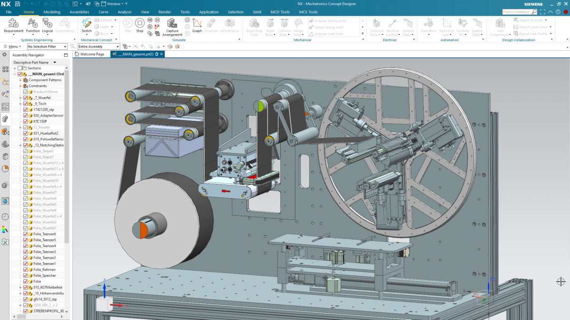Open the Logical tool
570x320 pixels.
pos(47,26)
